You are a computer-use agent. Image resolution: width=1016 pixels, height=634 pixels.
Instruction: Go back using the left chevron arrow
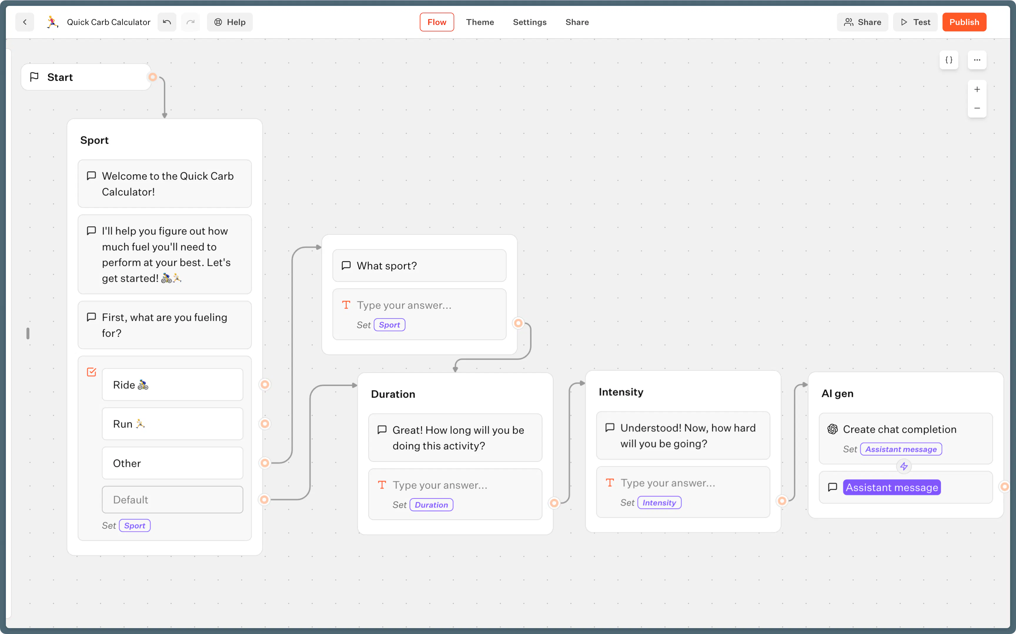[24, 22]
